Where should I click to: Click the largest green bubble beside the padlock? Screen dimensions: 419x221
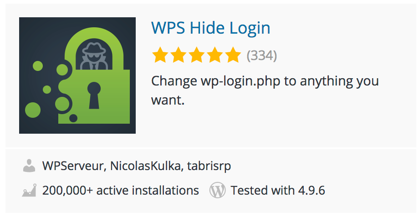click(33, 110)
